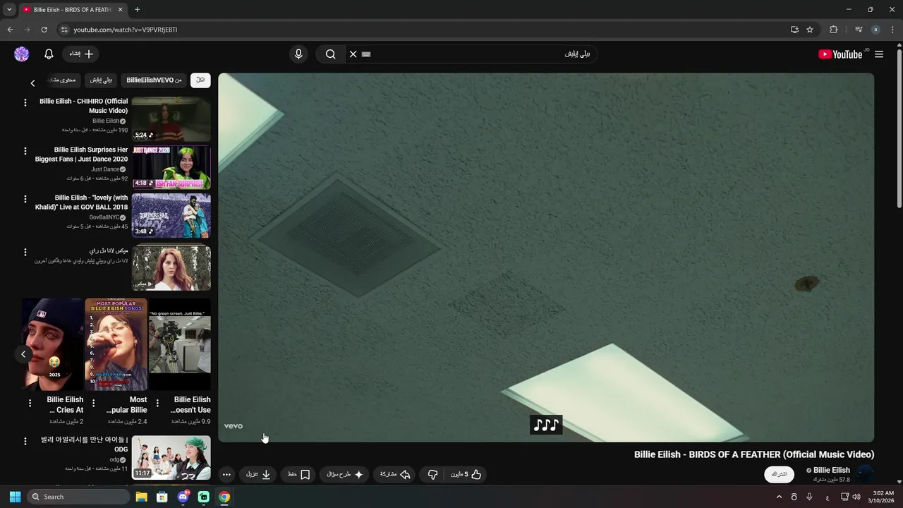Select the 'All' filter chip
The image size is (903, 508).
click(x=200, y=80)
